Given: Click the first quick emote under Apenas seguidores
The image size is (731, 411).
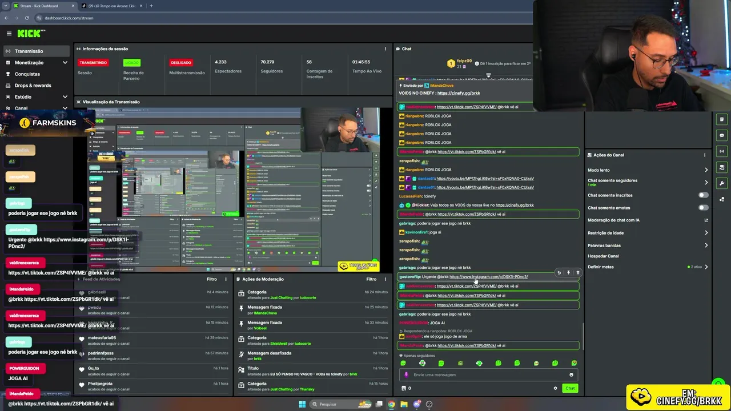Looking at the screenshot, I should coord(403,363).
